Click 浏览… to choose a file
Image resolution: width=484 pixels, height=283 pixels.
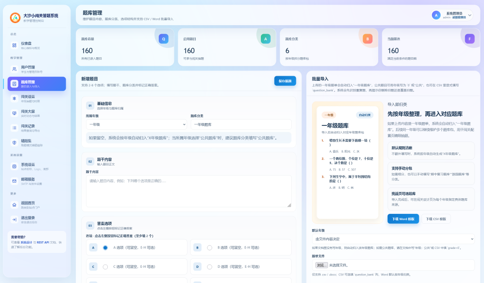[321, 265]
